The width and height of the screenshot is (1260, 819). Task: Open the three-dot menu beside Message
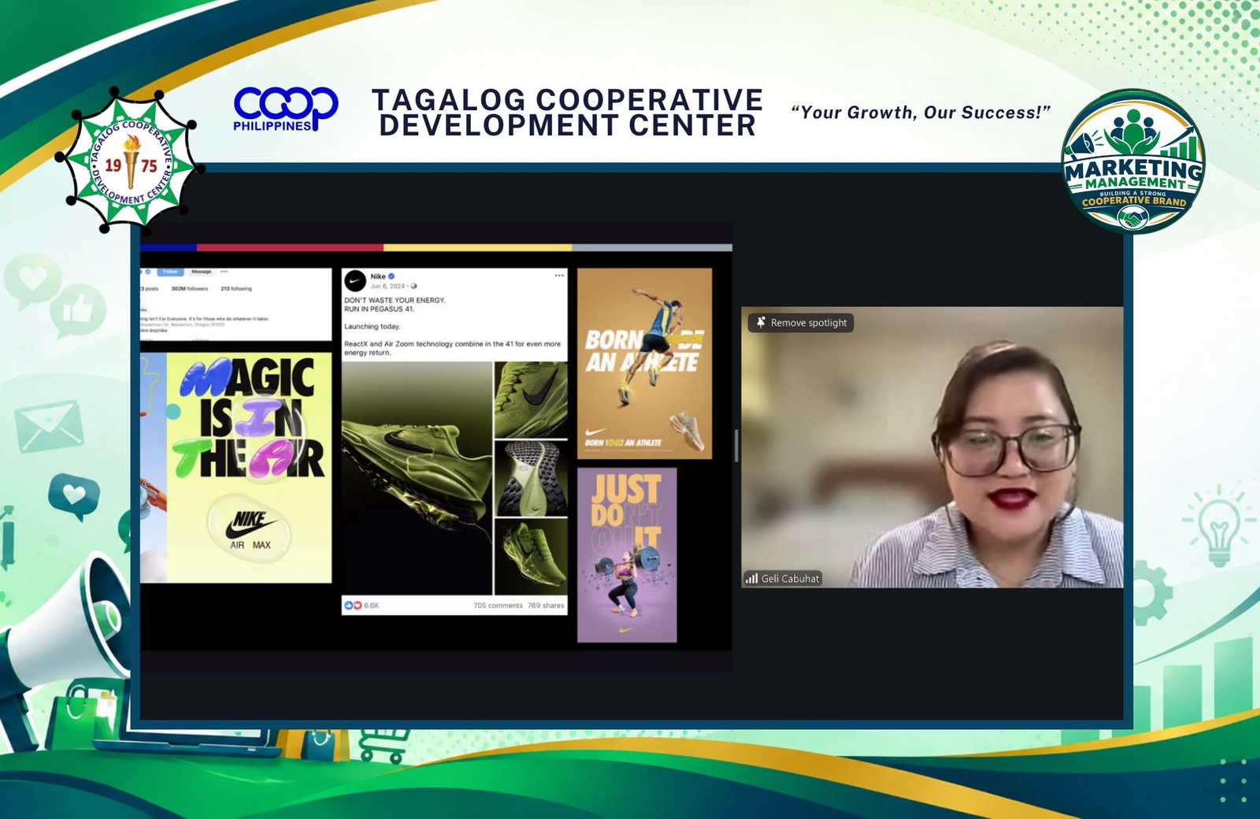tap(224, 272)
